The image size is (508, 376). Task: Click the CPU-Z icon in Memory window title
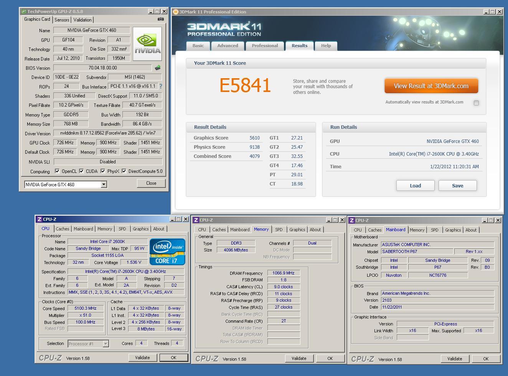tap(196, 220)
